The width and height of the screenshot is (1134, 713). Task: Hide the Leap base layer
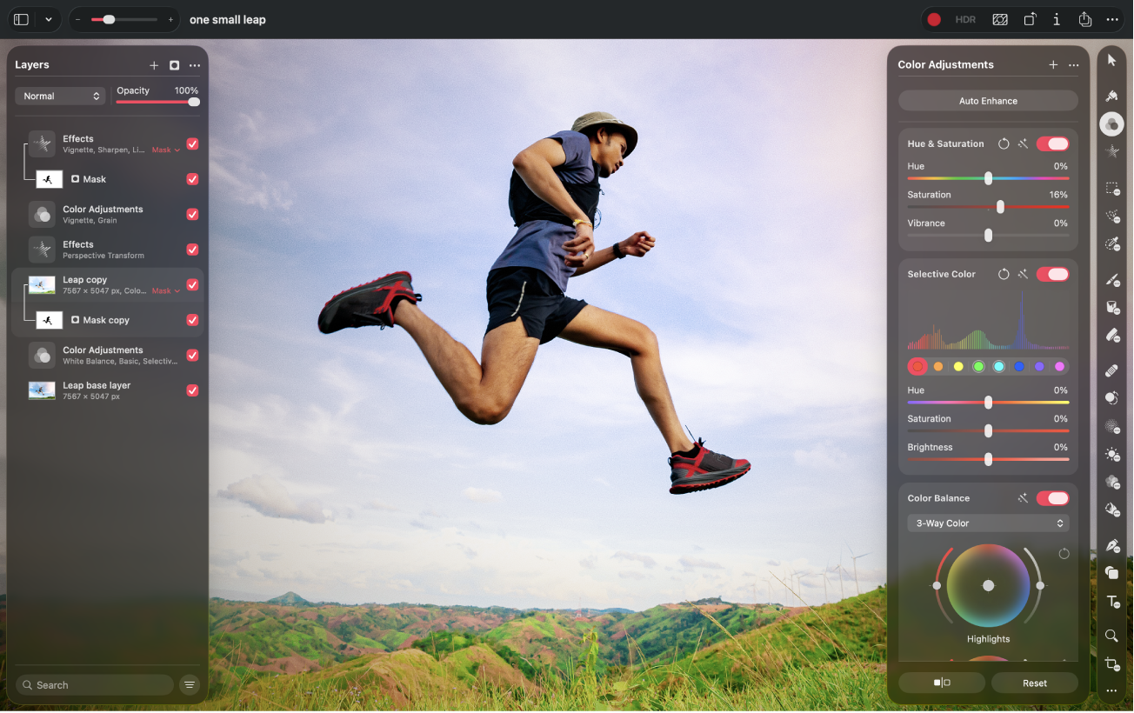(x=192, y=390)
